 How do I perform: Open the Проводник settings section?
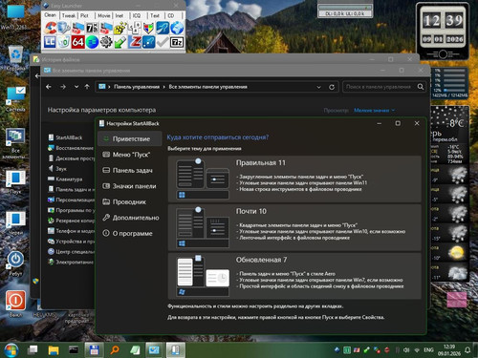click(130, 202)
